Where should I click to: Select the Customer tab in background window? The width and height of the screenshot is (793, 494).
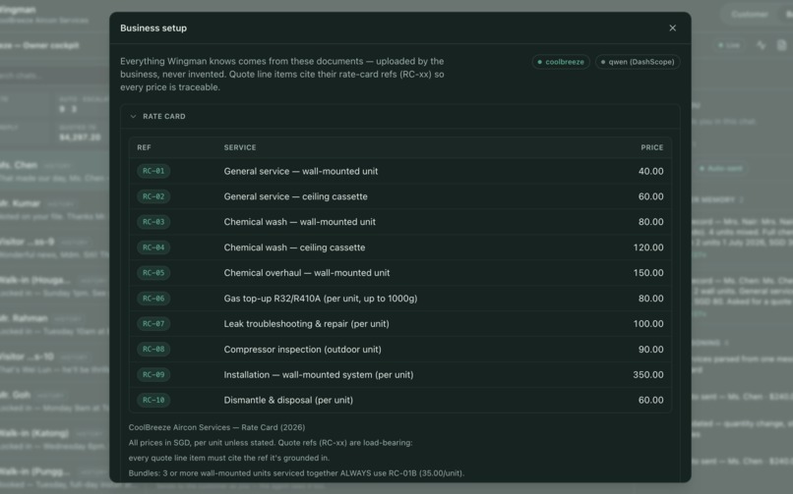(749, 14)
